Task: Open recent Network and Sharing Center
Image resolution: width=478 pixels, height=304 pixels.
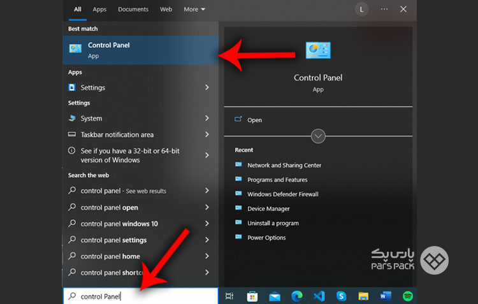Action: (x=284, y=165)
